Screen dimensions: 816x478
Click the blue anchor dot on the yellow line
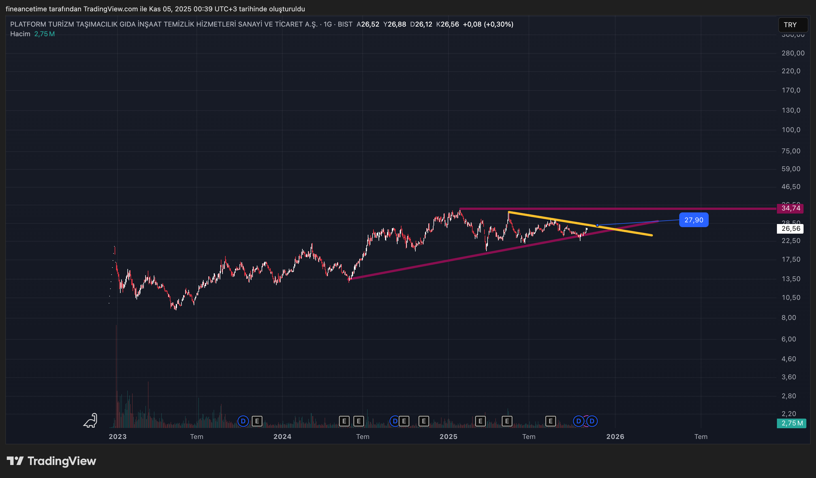[597, 225]
